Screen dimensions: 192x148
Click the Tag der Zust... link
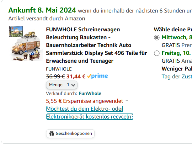coord(177,77)
